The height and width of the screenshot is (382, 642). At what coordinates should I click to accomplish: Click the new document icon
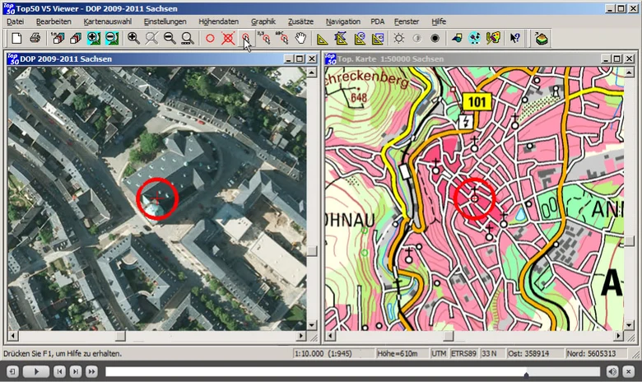coord(16,39)
